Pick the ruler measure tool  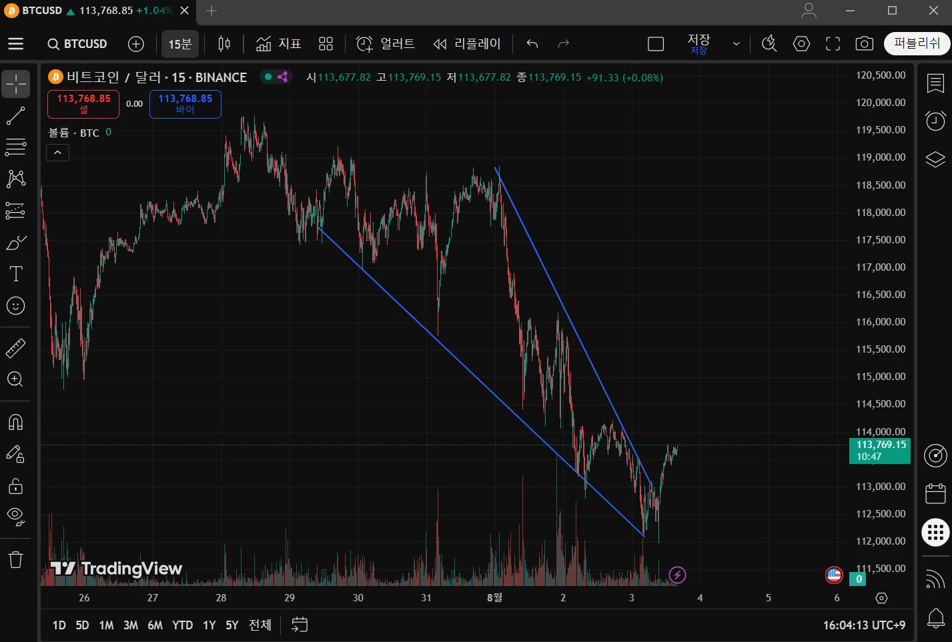click(15, 348)
